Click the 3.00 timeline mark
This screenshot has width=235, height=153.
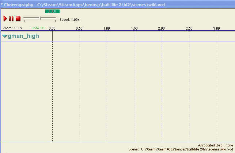(217, 28)
